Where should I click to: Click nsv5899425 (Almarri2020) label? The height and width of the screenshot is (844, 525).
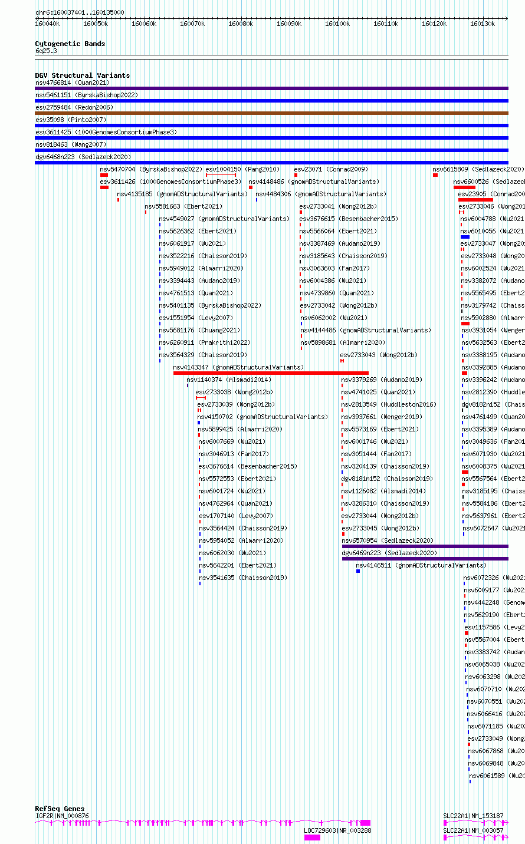(240, 429)
